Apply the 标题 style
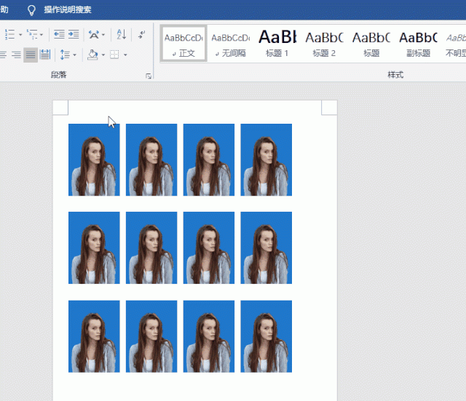The image size is (466, 401). [x=371, y=44]
